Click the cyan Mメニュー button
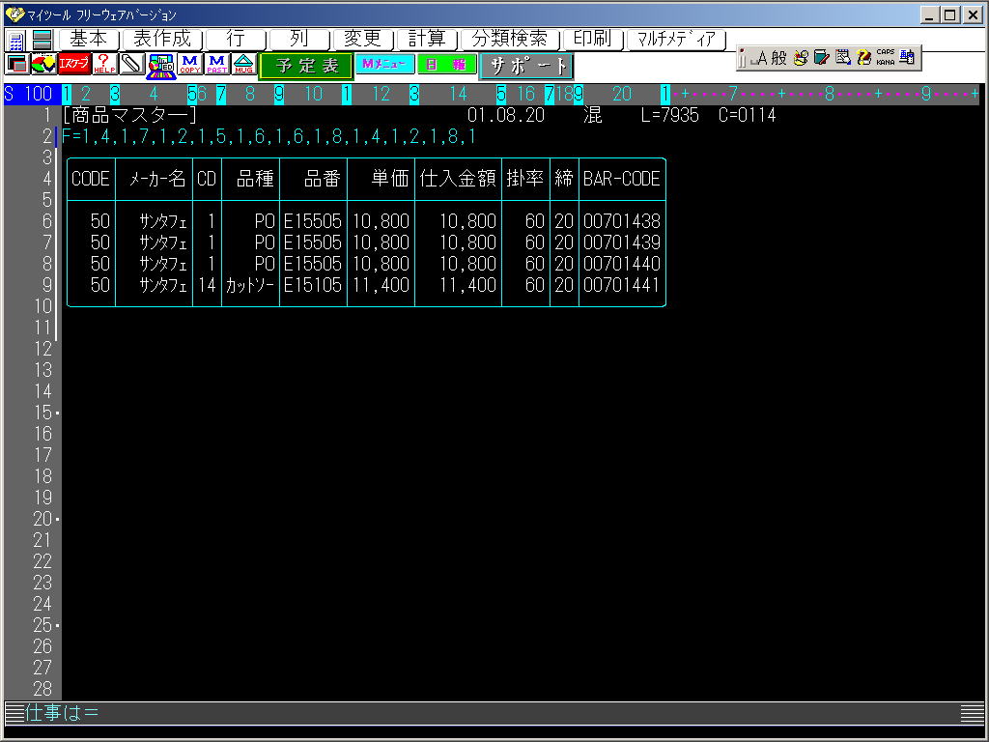Screen dimensions: 989x742 coord(384,64)
